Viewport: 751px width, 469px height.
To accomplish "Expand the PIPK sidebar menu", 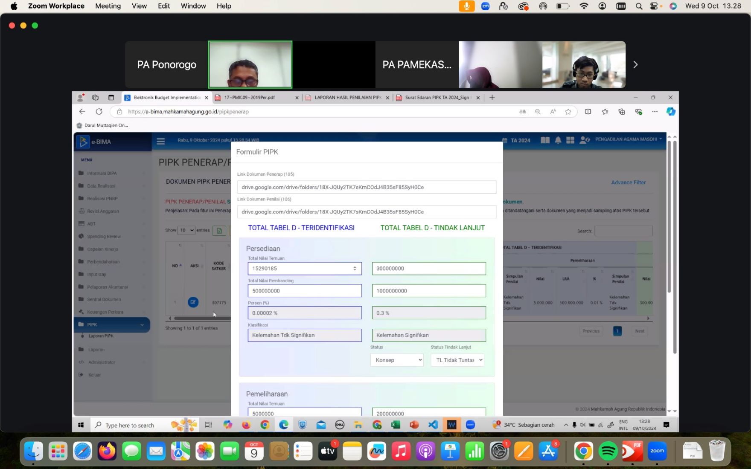I will point(112,324).
